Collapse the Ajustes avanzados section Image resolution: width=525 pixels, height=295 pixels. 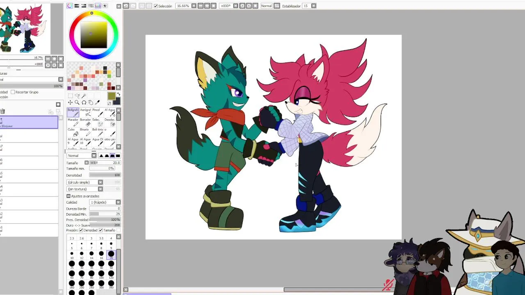pos(68,196)
